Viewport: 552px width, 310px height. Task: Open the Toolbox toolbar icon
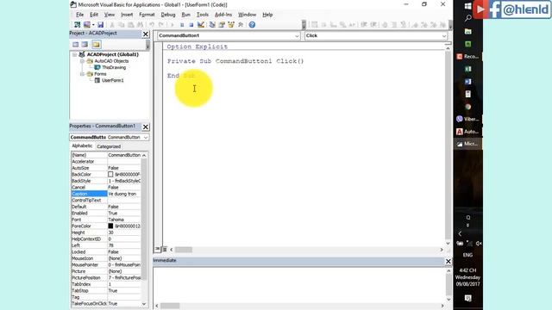pos(241,25)
